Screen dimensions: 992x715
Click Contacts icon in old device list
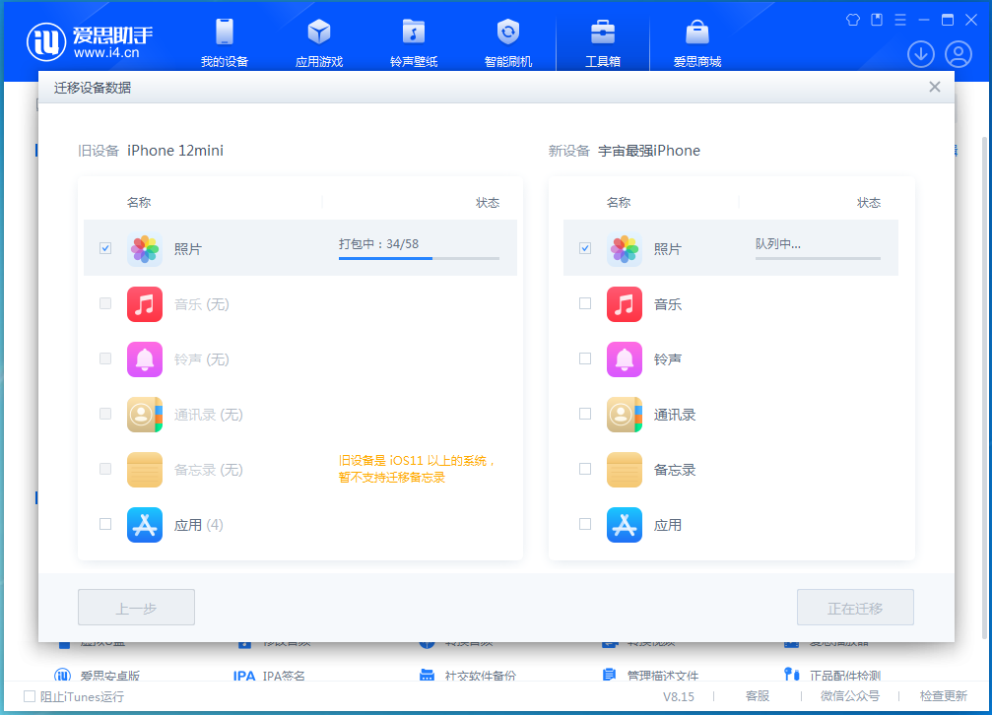(144, 415)
